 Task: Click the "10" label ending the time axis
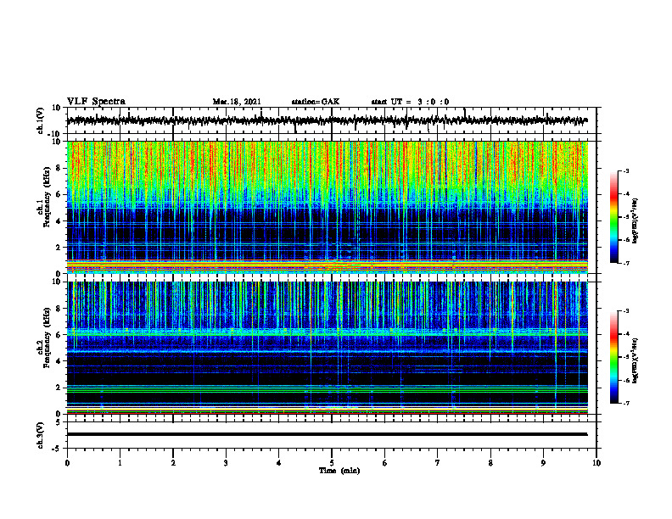596,463
